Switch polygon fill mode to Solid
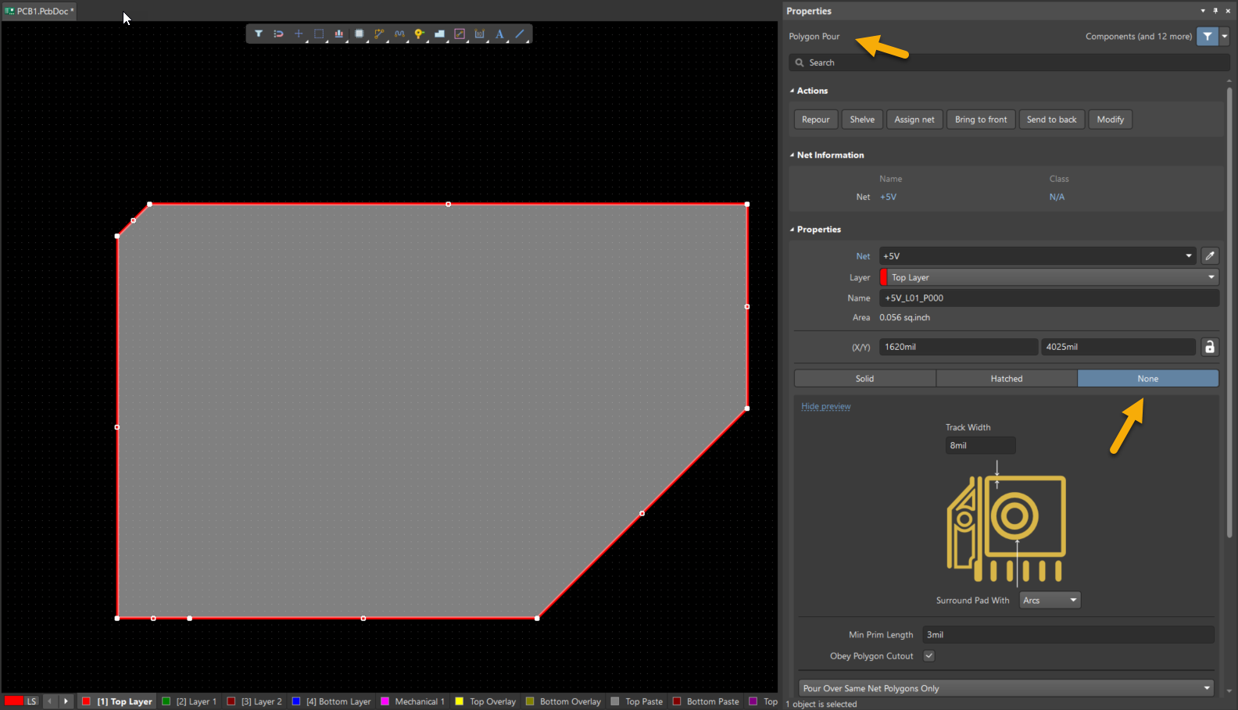The width and height of the screenshot is (1238, 710). [x=864, y=379]
